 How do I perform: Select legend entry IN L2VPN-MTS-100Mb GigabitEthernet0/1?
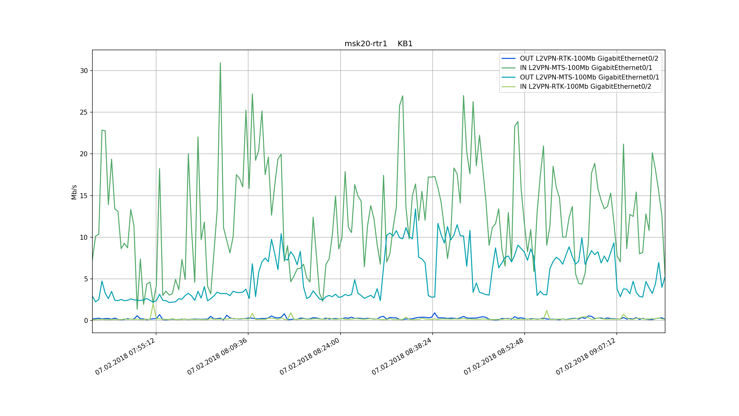pos(586,68)
